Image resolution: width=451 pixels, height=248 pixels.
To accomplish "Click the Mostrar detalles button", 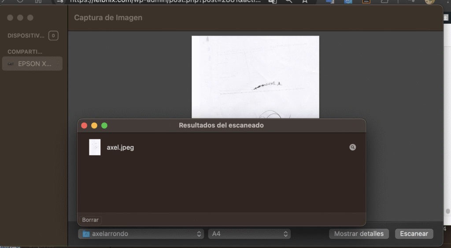I will 359,234.
